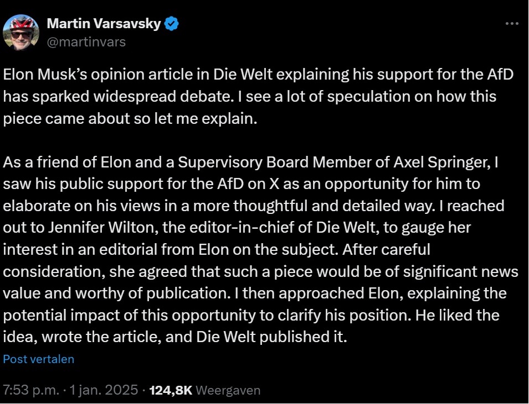Click "piece came about so let me explain"
The image size is (529, 404).
point(130,118)
